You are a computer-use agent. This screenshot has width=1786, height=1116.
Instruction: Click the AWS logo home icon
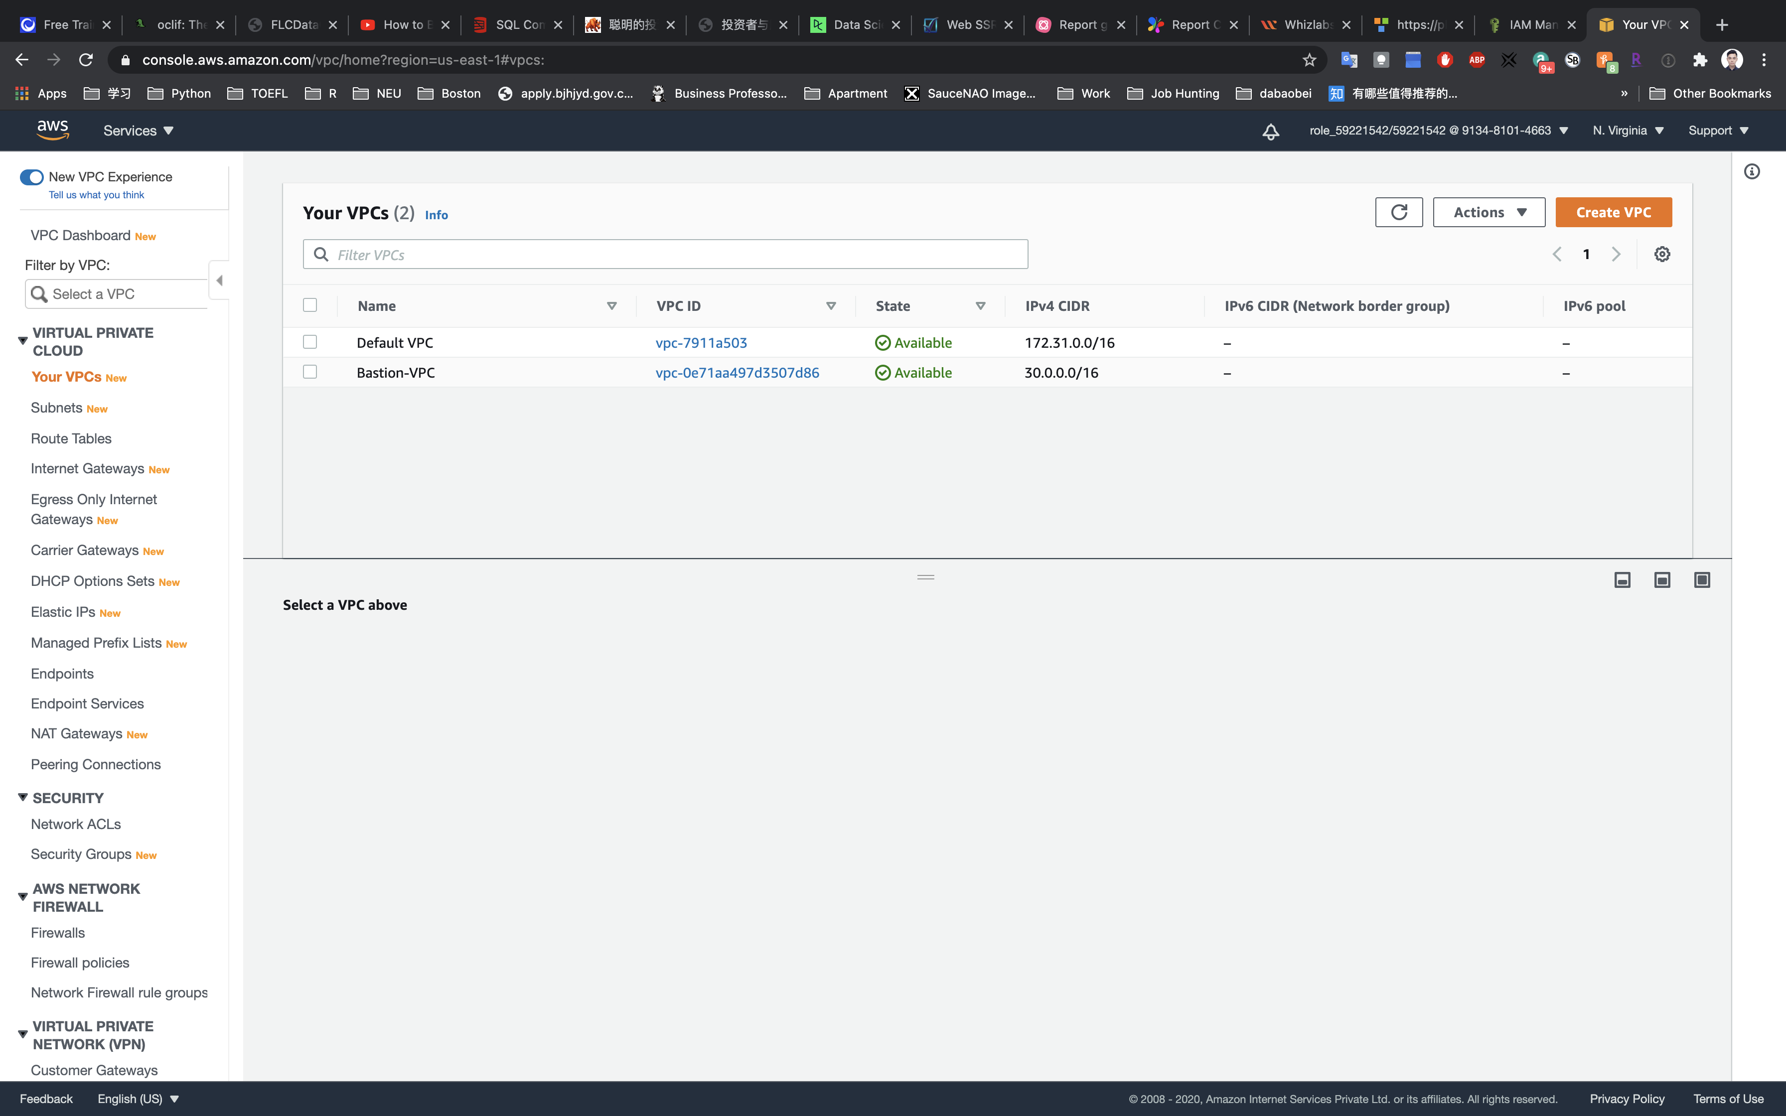(x=52, y=130)
